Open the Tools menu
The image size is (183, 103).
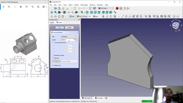click(65, 5)
